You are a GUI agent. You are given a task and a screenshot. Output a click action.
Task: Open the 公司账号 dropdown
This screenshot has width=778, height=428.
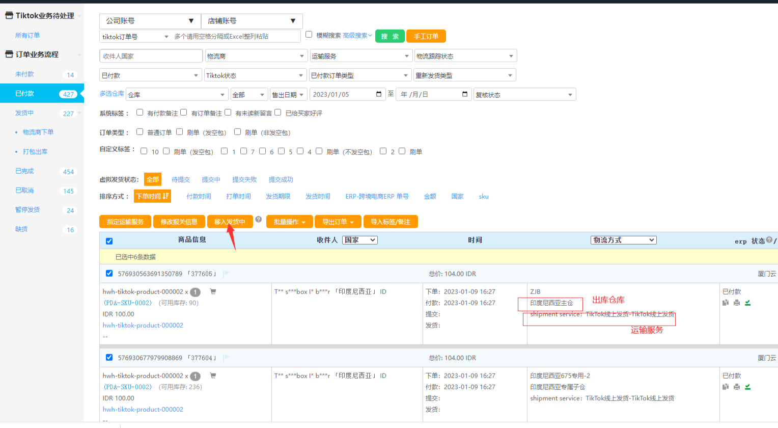point(150,21)
